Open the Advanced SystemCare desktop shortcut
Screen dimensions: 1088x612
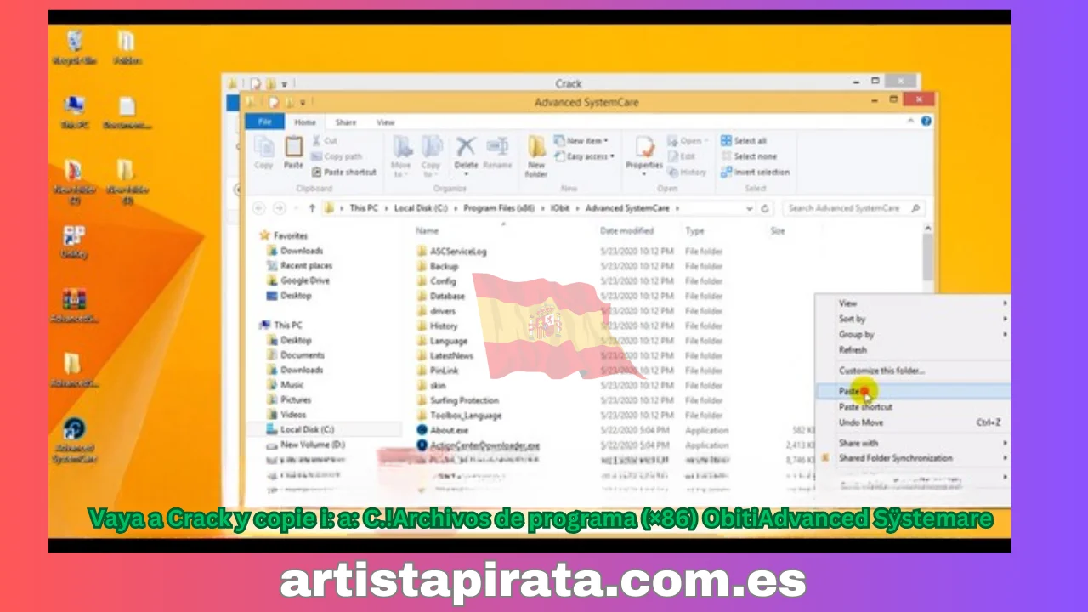(x=74, y=440)
